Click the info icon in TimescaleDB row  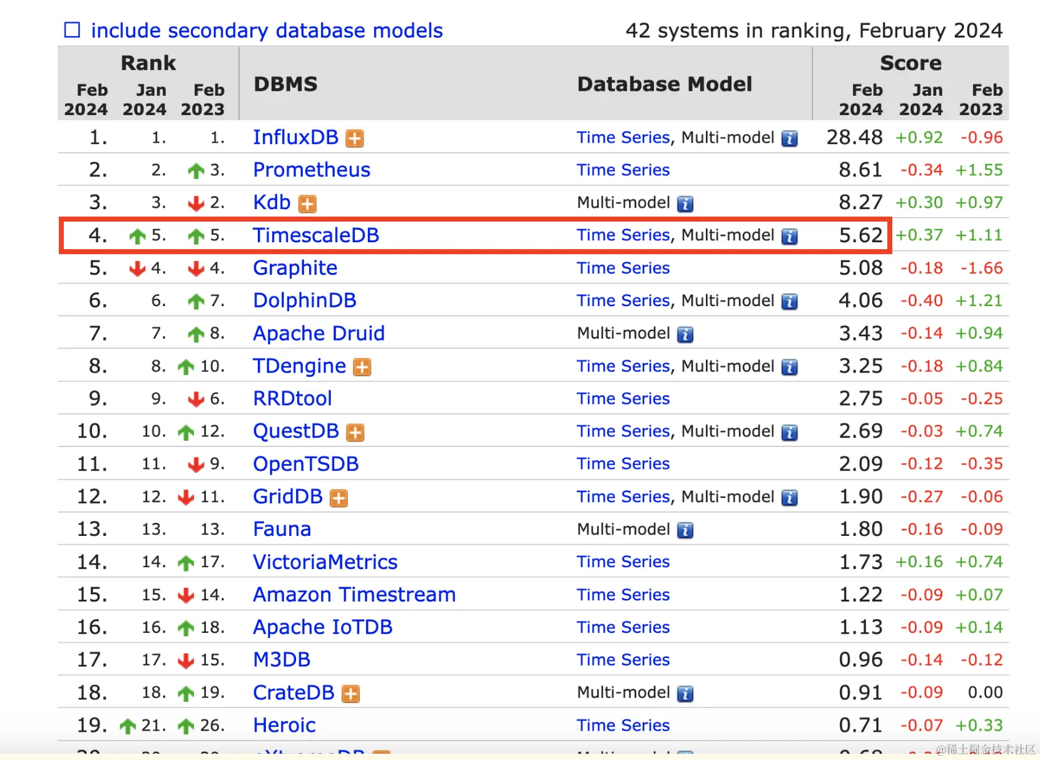coord(790,236)
